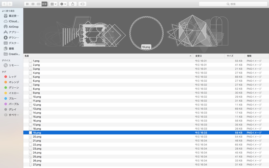Image resolution: width=269 pixels, height=168 pixels.
Task: Open ダウンロード folder in the sidebar
Action: (12, 38)
